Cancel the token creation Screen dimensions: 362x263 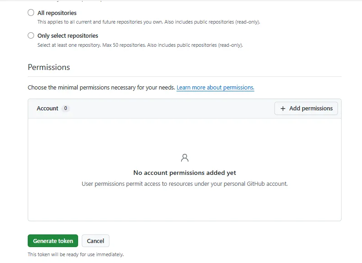[x=95, y=241]
